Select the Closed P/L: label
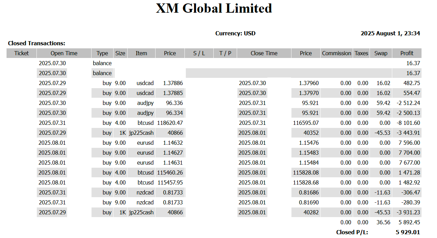Image resolution: width=437 pixels, height=238 pixels. point(352,232)
